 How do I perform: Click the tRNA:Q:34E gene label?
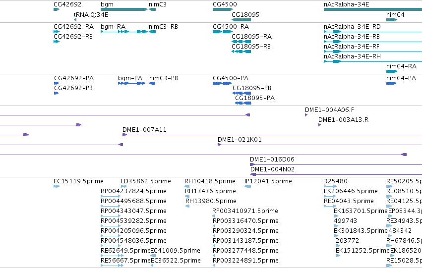[x=91, y=14]
